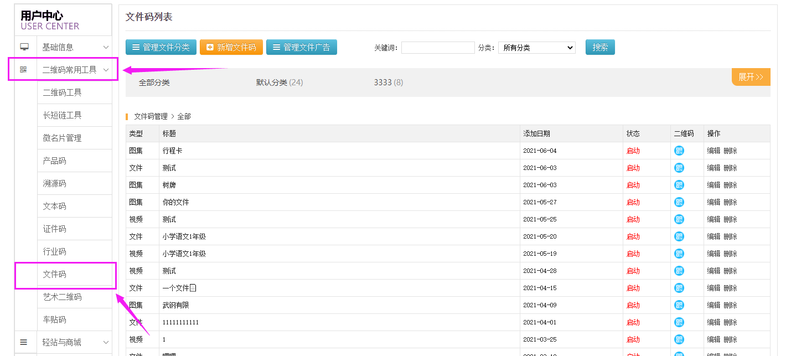
Task: Click the 展开>> expand button
Action: click(751, 77)
